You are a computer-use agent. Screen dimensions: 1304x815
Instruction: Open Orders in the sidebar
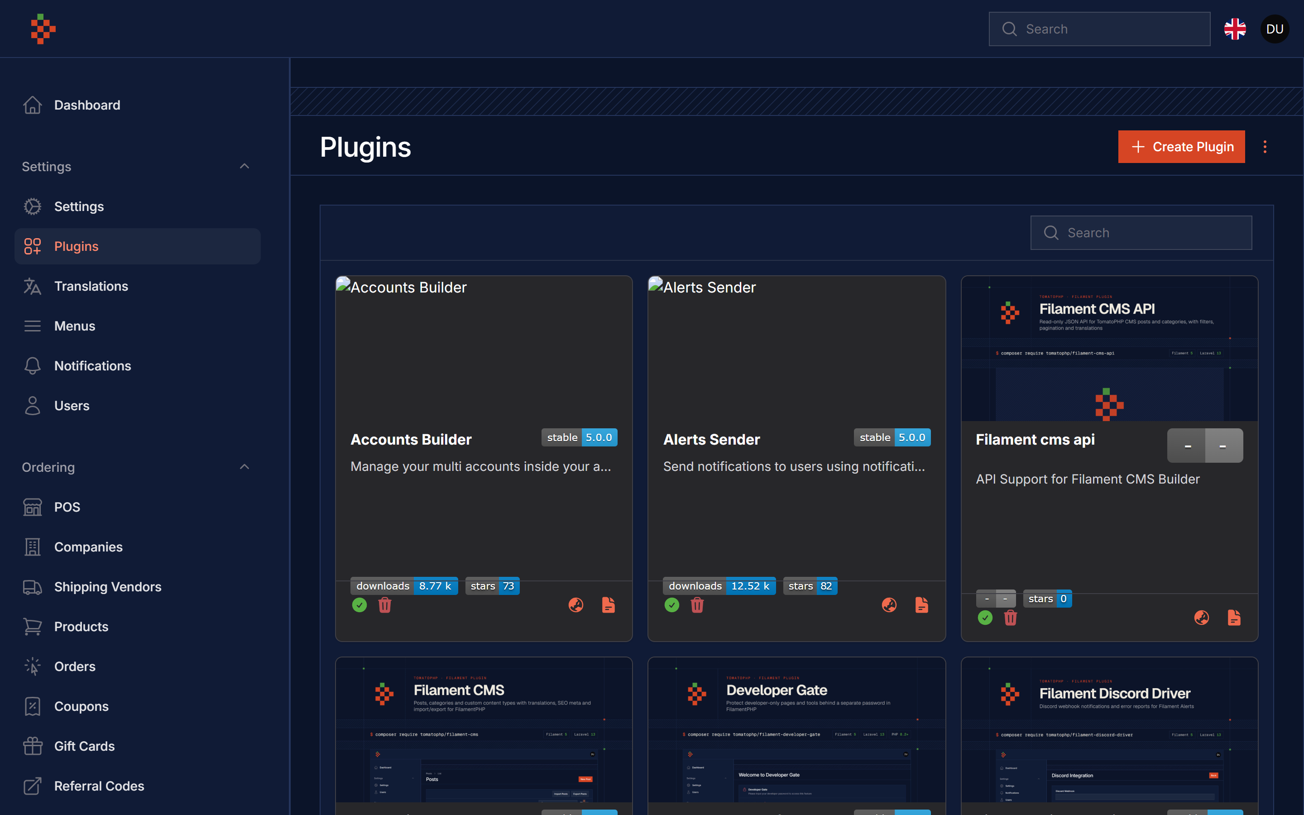tap(137, 667)
